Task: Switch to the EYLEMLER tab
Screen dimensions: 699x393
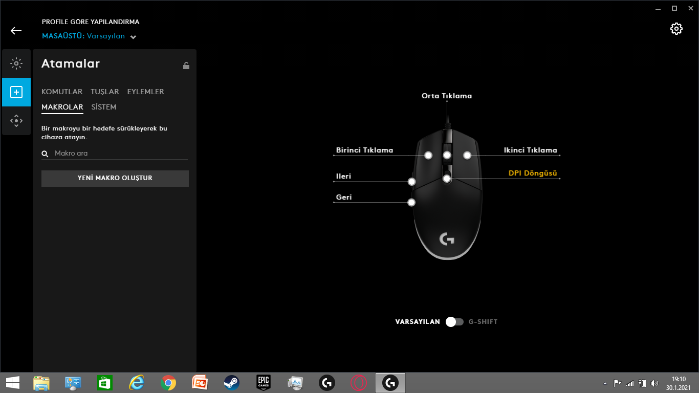Action: click(x=146, y=92)
